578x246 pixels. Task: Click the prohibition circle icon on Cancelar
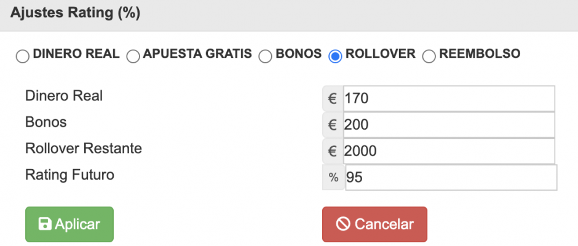[343, 224]
